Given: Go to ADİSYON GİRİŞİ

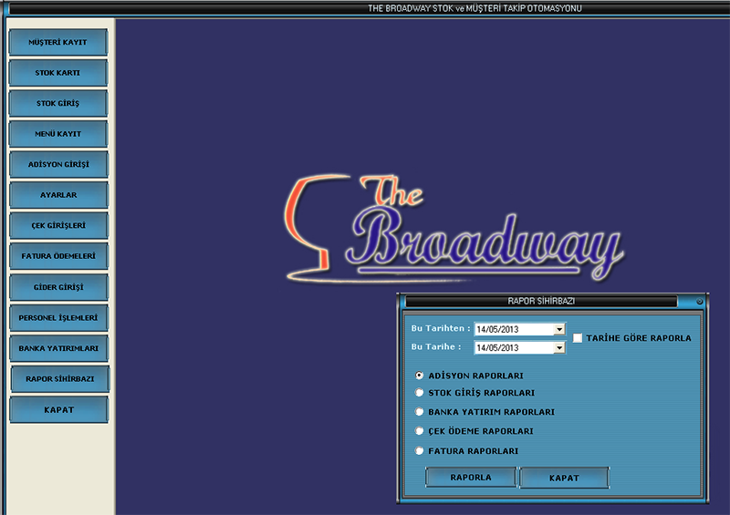Looking at the screenshot, I should tap(58, 164).
